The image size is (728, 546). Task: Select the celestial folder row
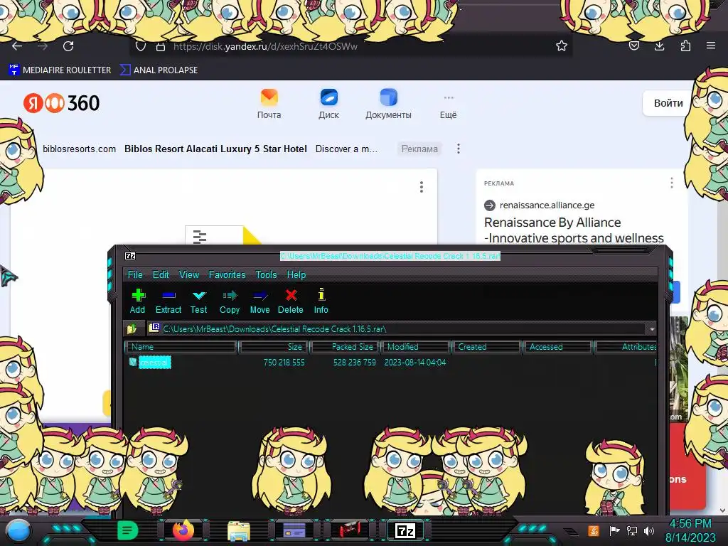390,362
